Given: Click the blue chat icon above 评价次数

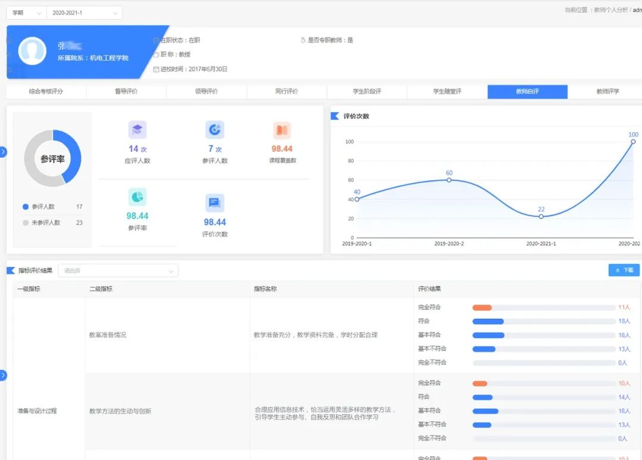Looking at the screenshot, I should coord(215,203).
